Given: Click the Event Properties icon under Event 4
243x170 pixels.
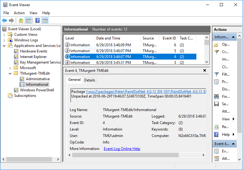Looking at the screenshot, I should [216, 151].
